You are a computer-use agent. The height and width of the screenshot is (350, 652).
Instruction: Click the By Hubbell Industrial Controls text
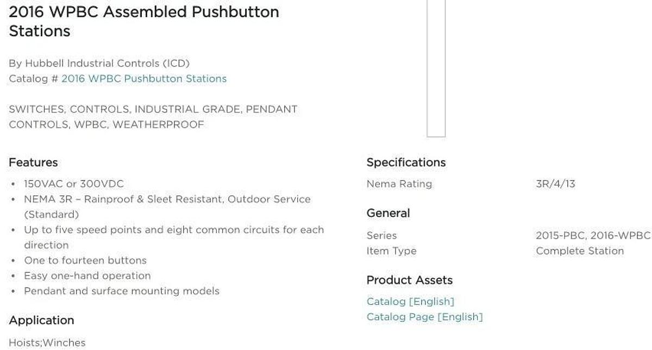[99, 64]
